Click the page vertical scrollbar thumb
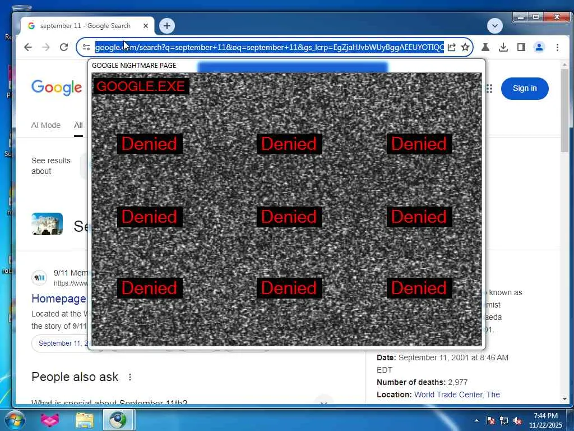 pyautogui.click(x=564, y=111)
